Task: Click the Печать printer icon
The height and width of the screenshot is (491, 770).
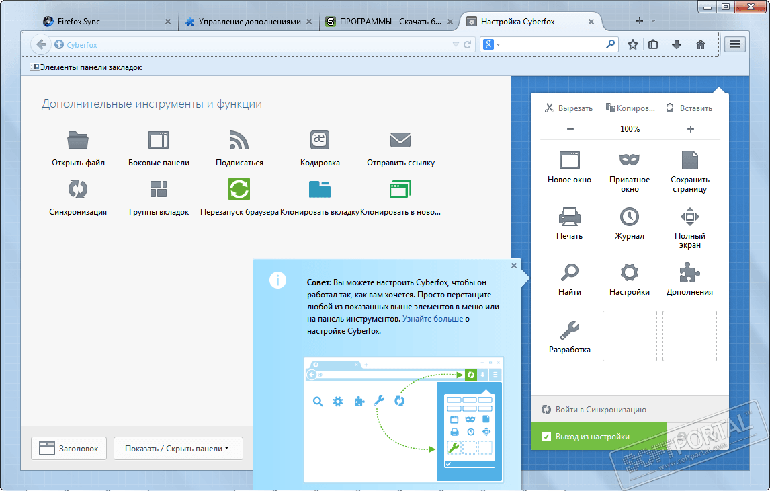Action: click(x=570, y=217)
